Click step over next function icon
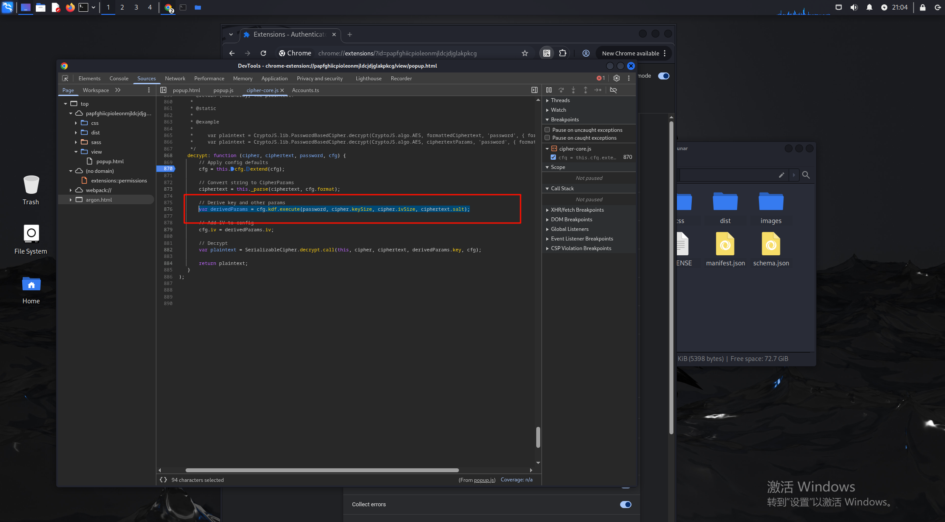945x522 pixels. click(561, 90)
